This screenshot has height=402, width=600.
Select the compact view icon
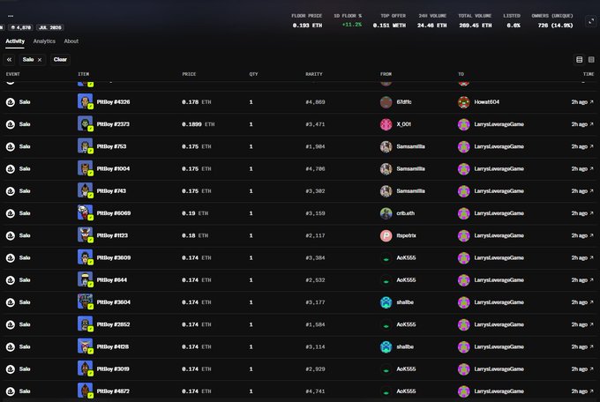click(591, 60)
